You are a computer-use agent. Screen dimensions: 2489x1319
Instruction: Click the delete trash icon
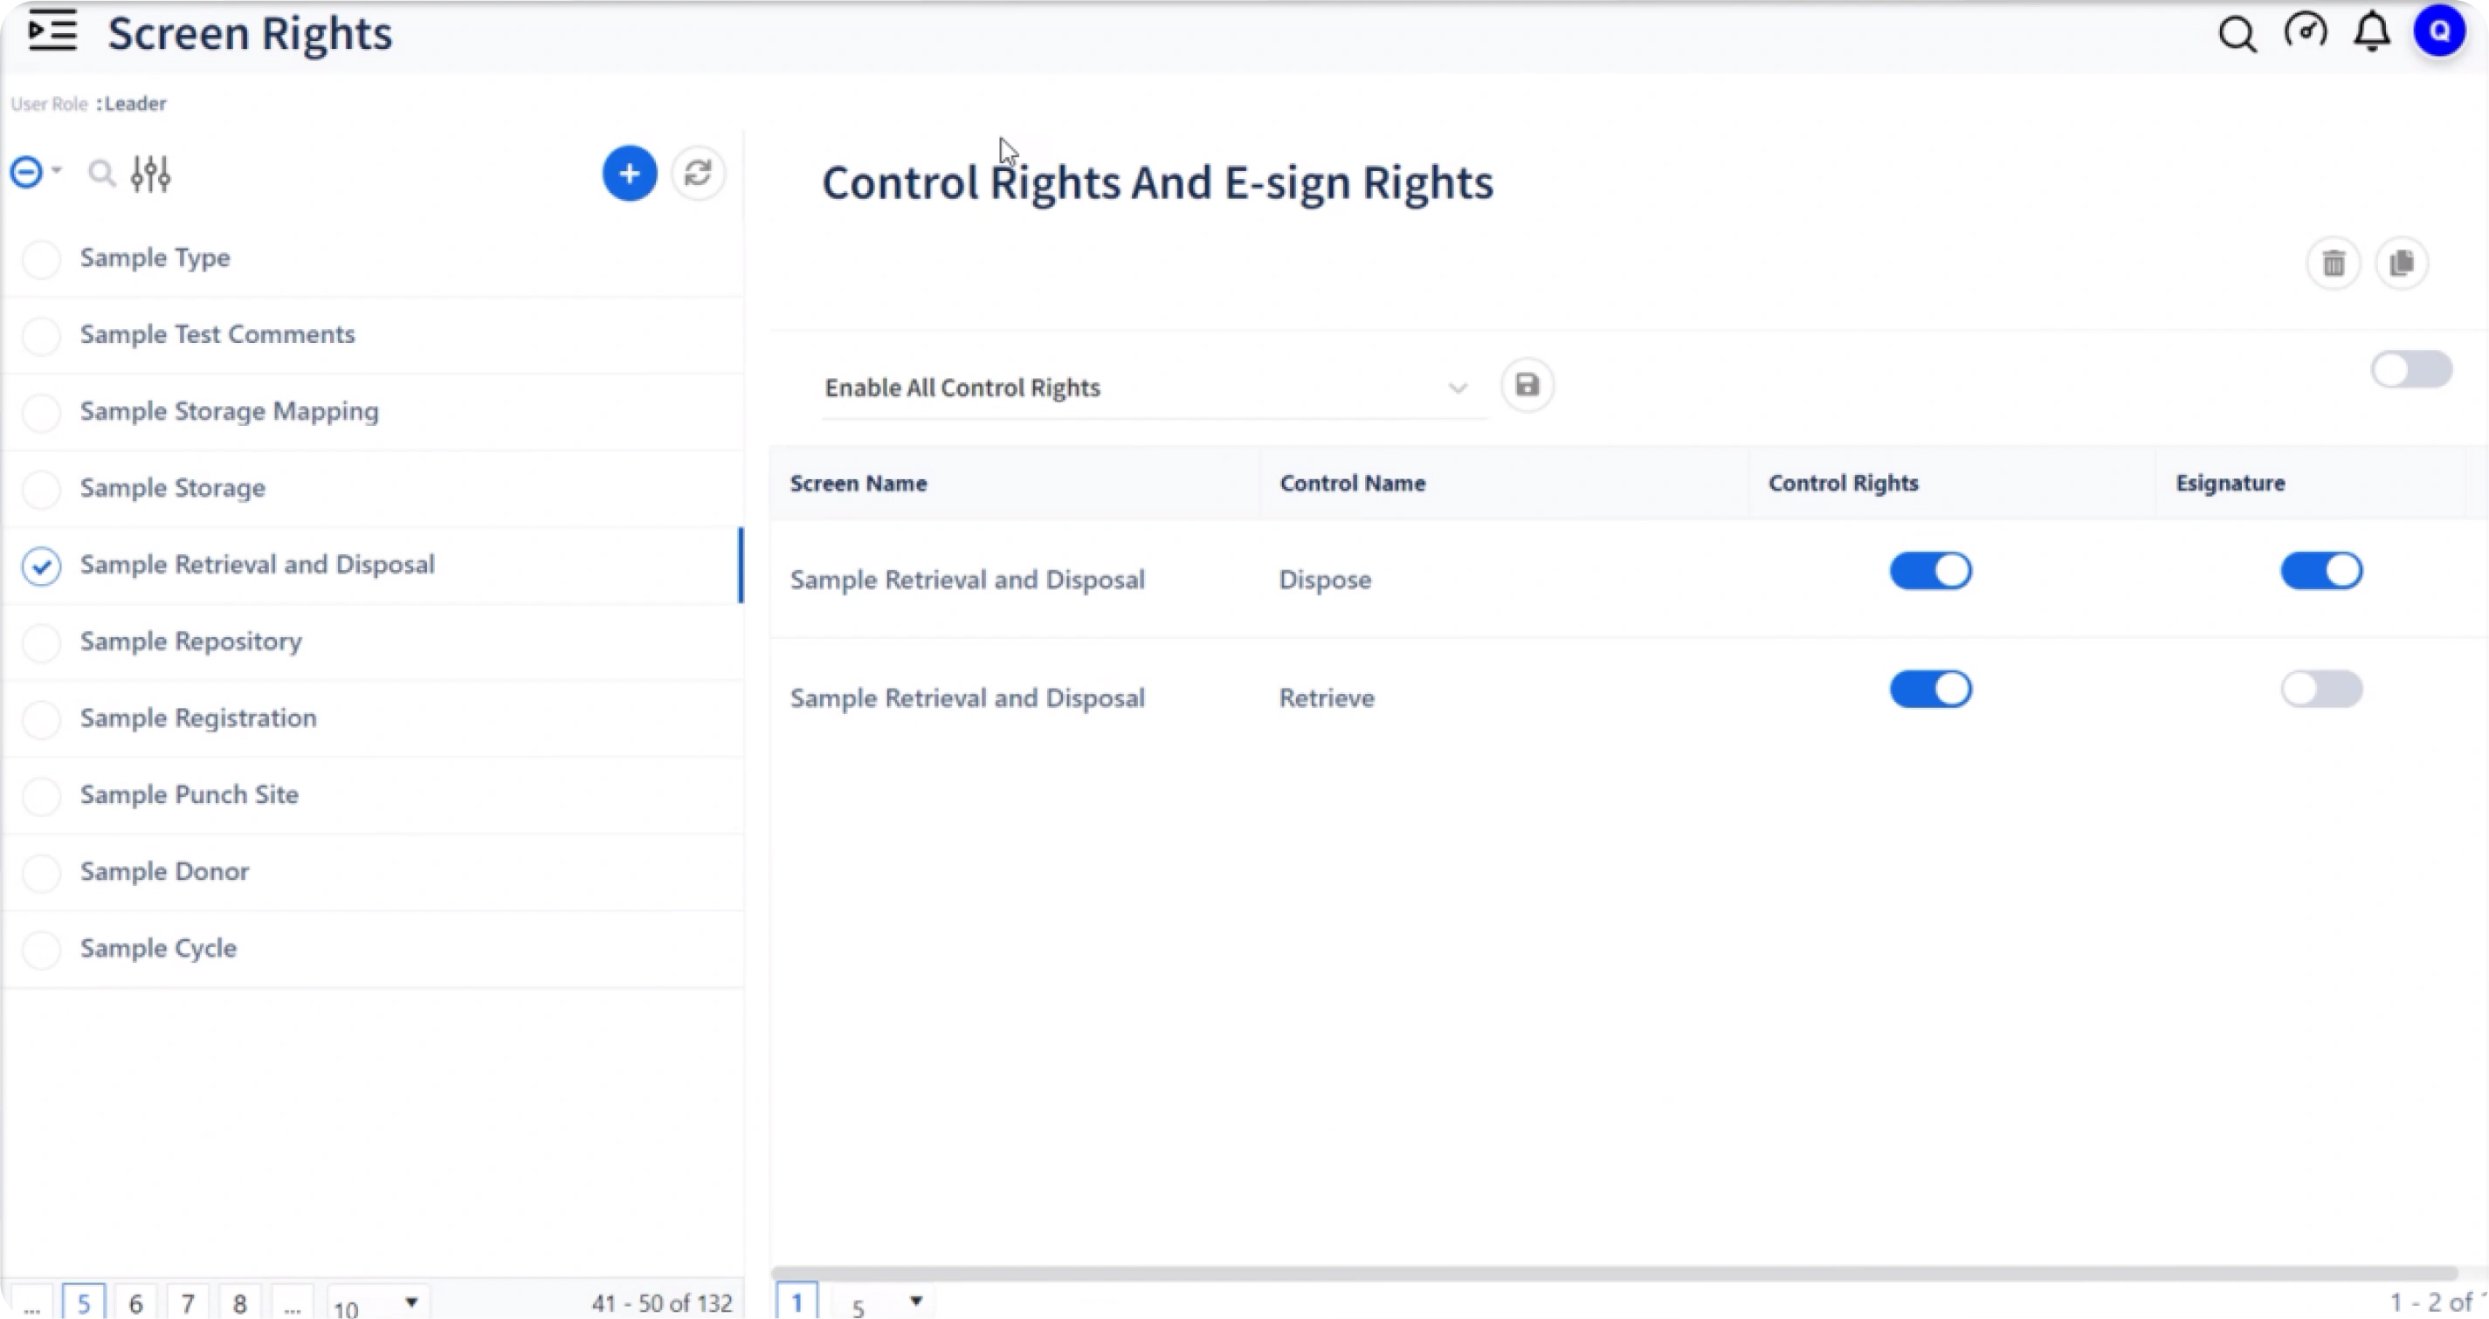(x=2334, y=263)
